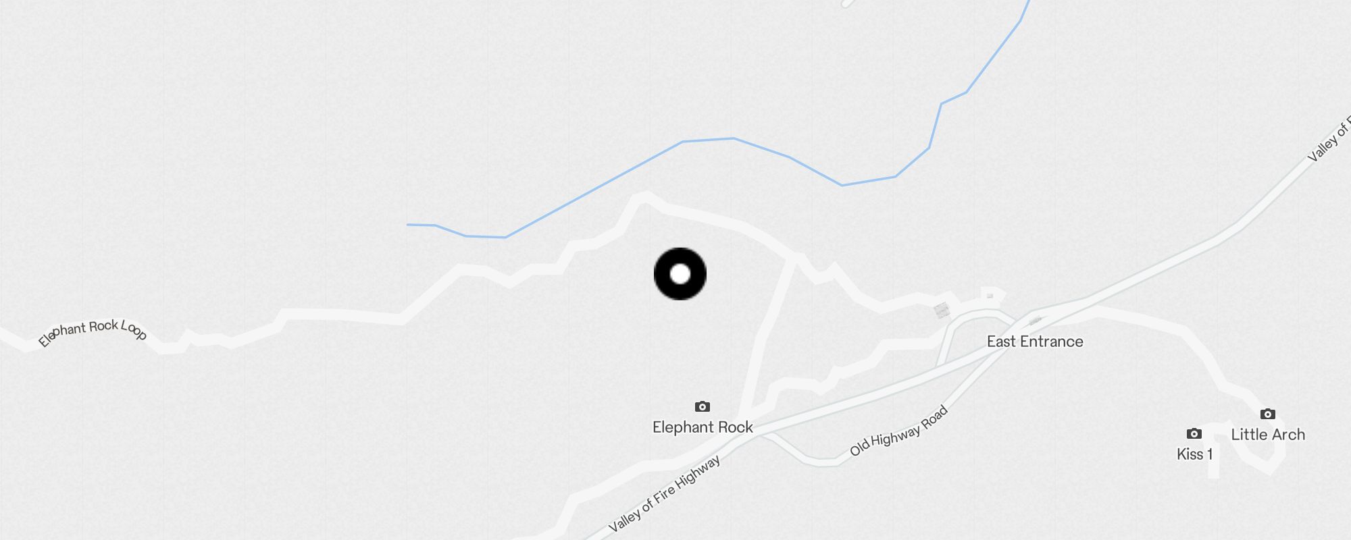Screen dimensions: 1351x540
Task: Open the East Entrance place label
Action: [1035, 342]
